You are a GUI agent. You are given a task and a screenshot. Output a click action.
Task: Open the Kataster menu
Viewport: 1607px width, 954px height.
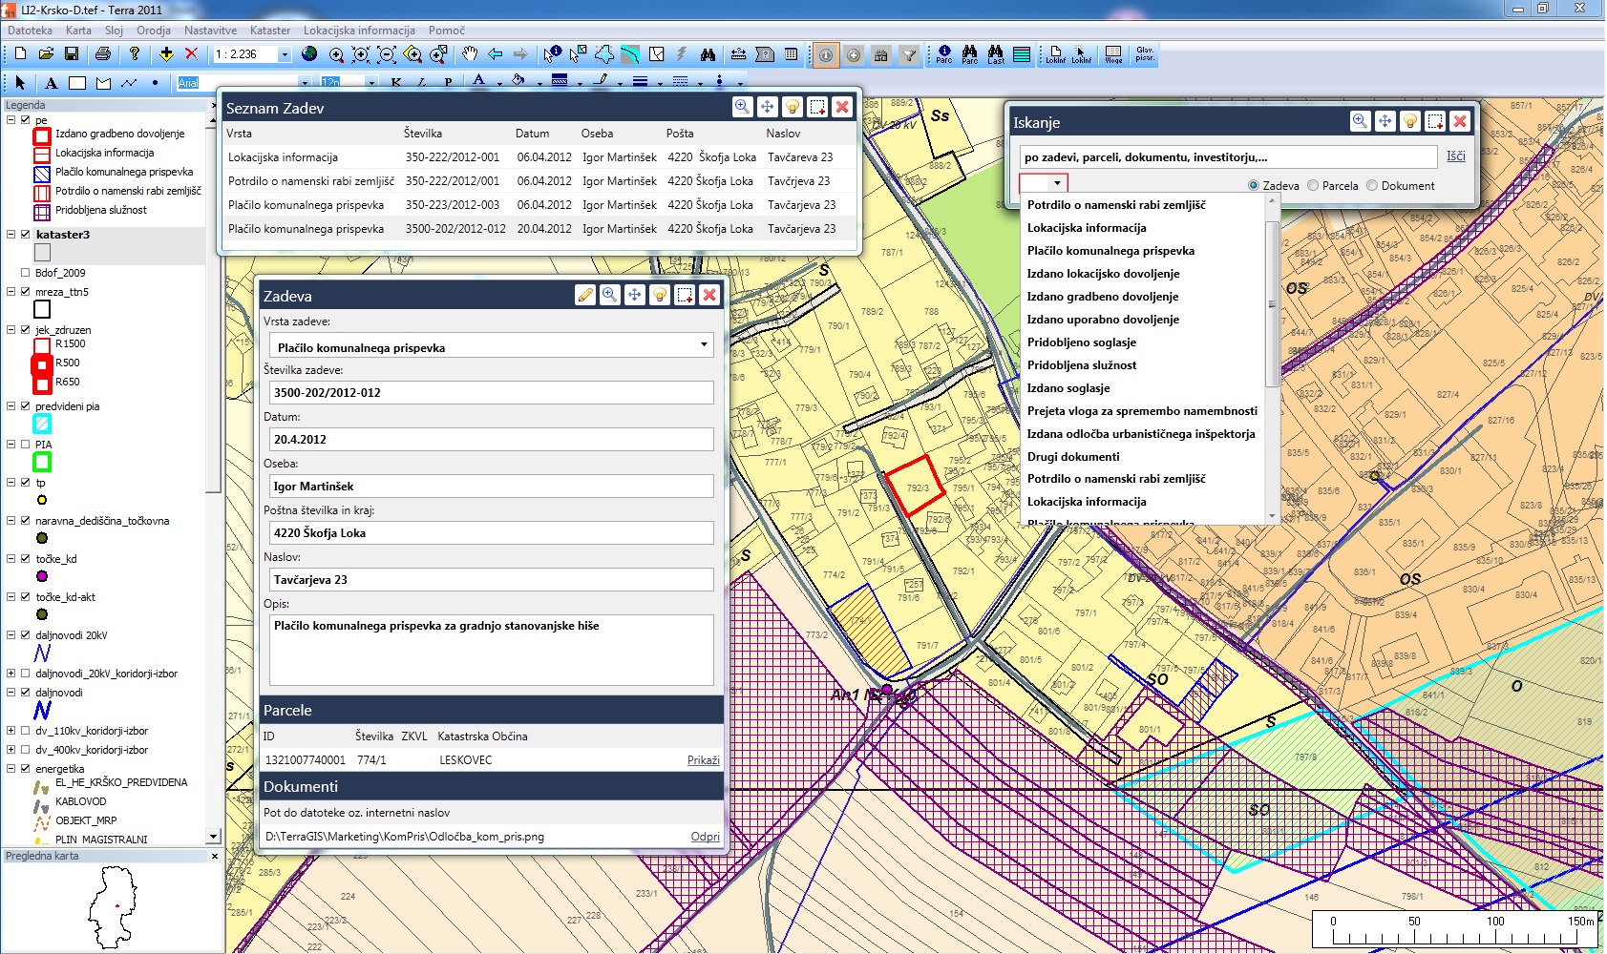(x=270, y=31)
